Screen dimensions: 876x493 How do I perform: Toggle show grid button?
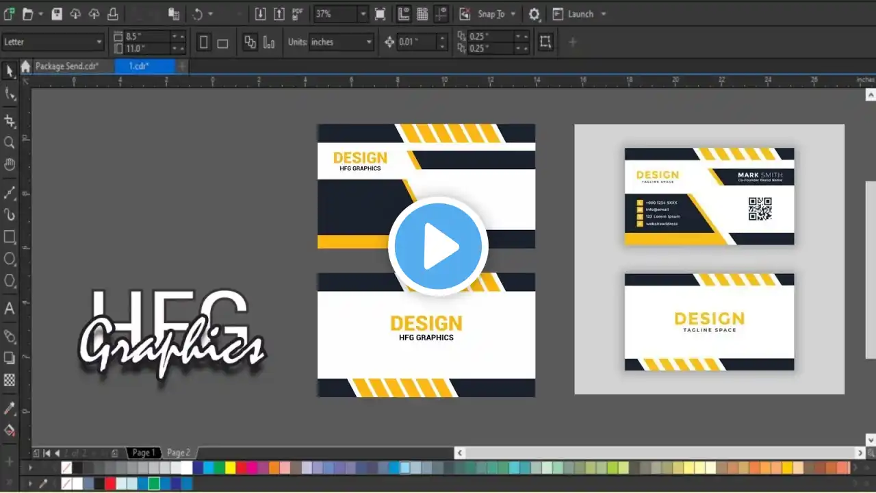point(423,14)
